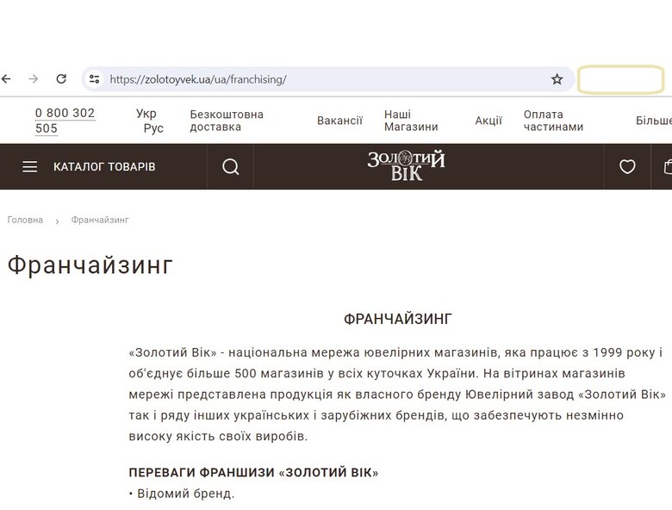The image size is (672, 510).
Task: Click the centered ФРАНЧАЙЗИНГ heading
Action: point(398,319)
